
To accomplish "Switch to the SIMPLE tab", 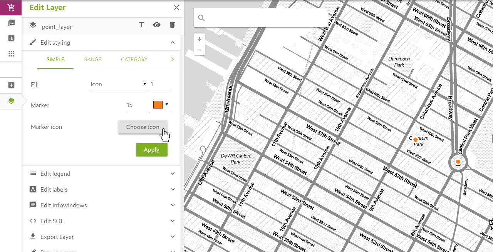I will (55, 60).
